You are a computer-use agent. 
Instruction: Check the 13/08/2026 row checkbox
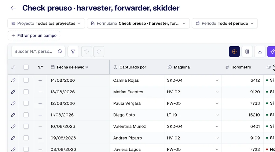26,92
